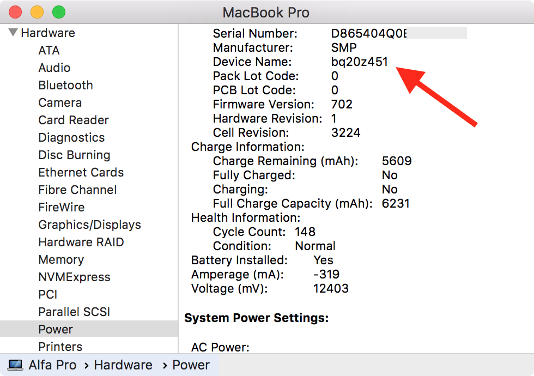534x376 pixels.
Task: Select Parallel SCSI entry
Action: 74,312
